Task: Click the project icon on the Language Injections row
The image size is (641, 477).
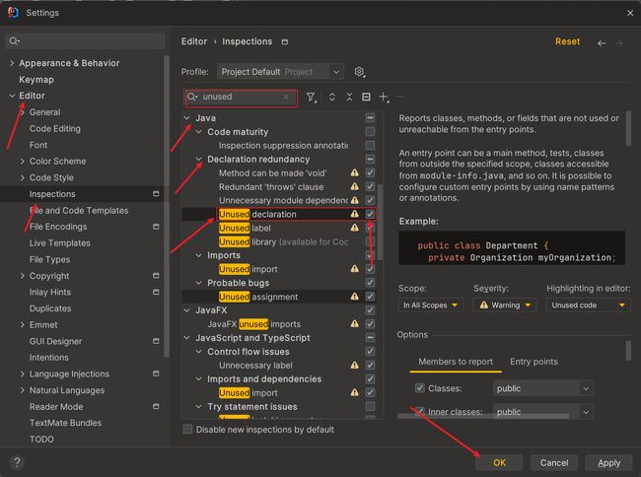Action: [x=156, y=374]
